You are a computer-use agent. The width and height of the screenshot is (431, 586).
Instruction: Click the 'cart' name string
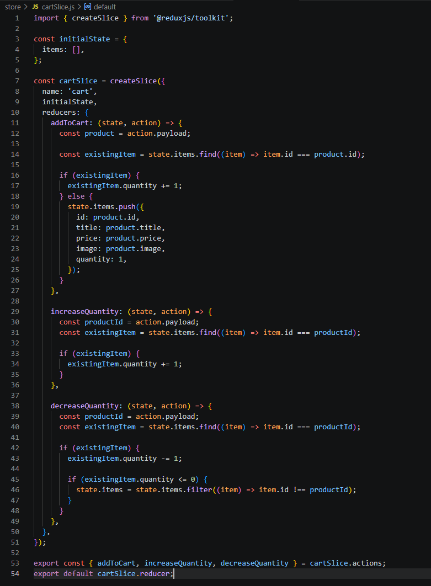(x=81, y=91)
